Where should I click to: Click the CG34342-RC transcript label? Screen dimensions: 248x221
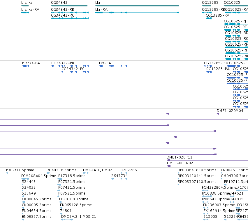click(63, 15)
